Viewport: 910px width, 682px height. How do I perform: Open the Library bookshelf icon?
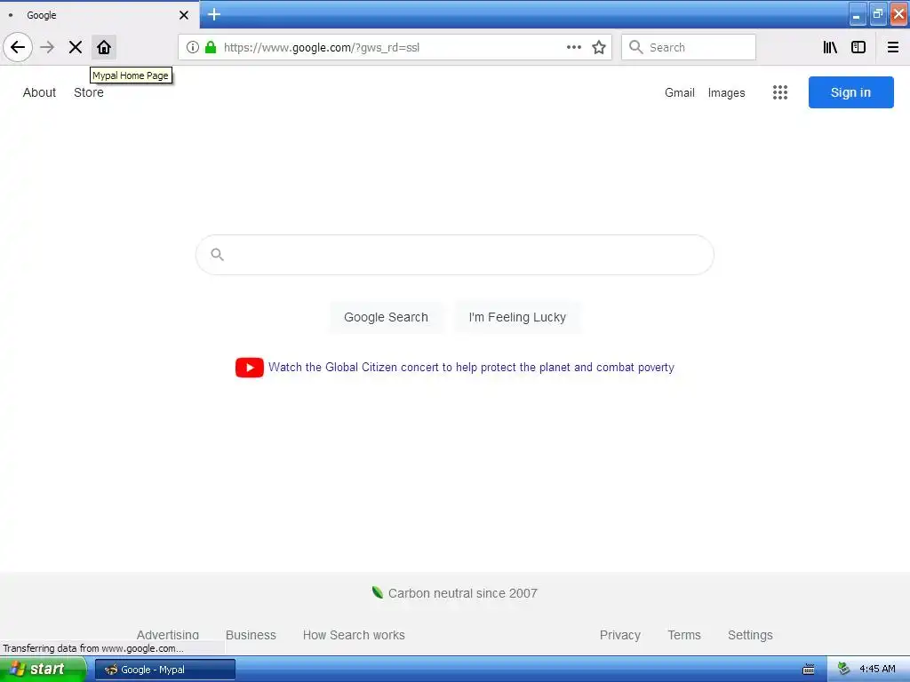(x=830, y=47)
